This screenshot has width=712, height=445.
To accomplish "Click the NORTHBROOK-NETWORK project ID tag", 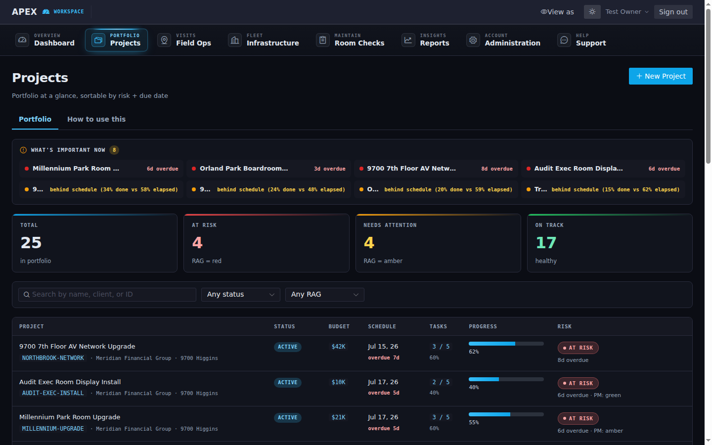I will click(x=53, y=358).
